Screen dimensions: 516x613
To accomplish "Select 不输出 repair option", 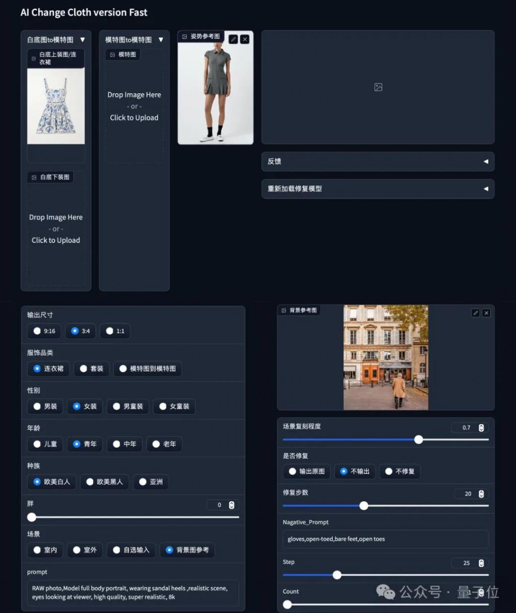I will (x=355, y=471).
